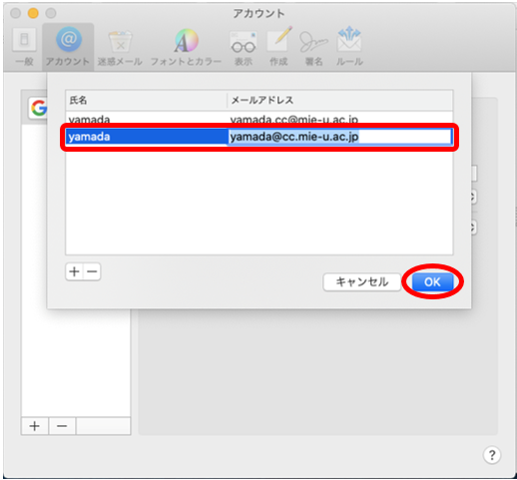Image resolution: width=517 pixels, height=480 pixels.
Task: Click the メールアドレス column header
Action: pyautogui.click(x=339, y=100)
